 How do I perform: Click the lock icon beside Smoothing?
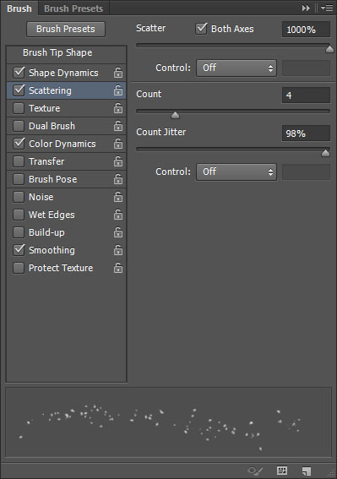pos(118,250)
